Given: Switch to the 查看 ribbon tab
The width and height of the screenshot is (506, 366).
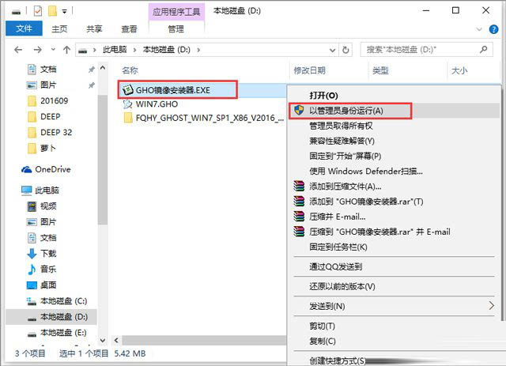Looking at the screenshot, I should click(x=129, y=29).
